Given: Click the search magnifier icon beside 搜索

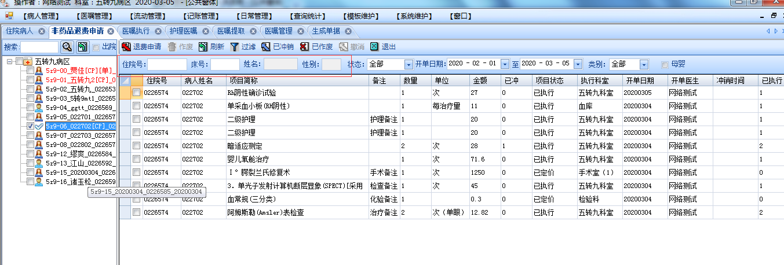Looking at the screenshot, I should (67, 47).
